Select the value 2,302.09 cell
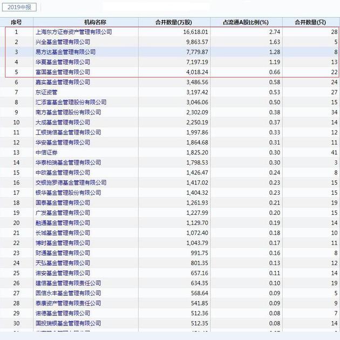340x340 pixels. point(197,112)
